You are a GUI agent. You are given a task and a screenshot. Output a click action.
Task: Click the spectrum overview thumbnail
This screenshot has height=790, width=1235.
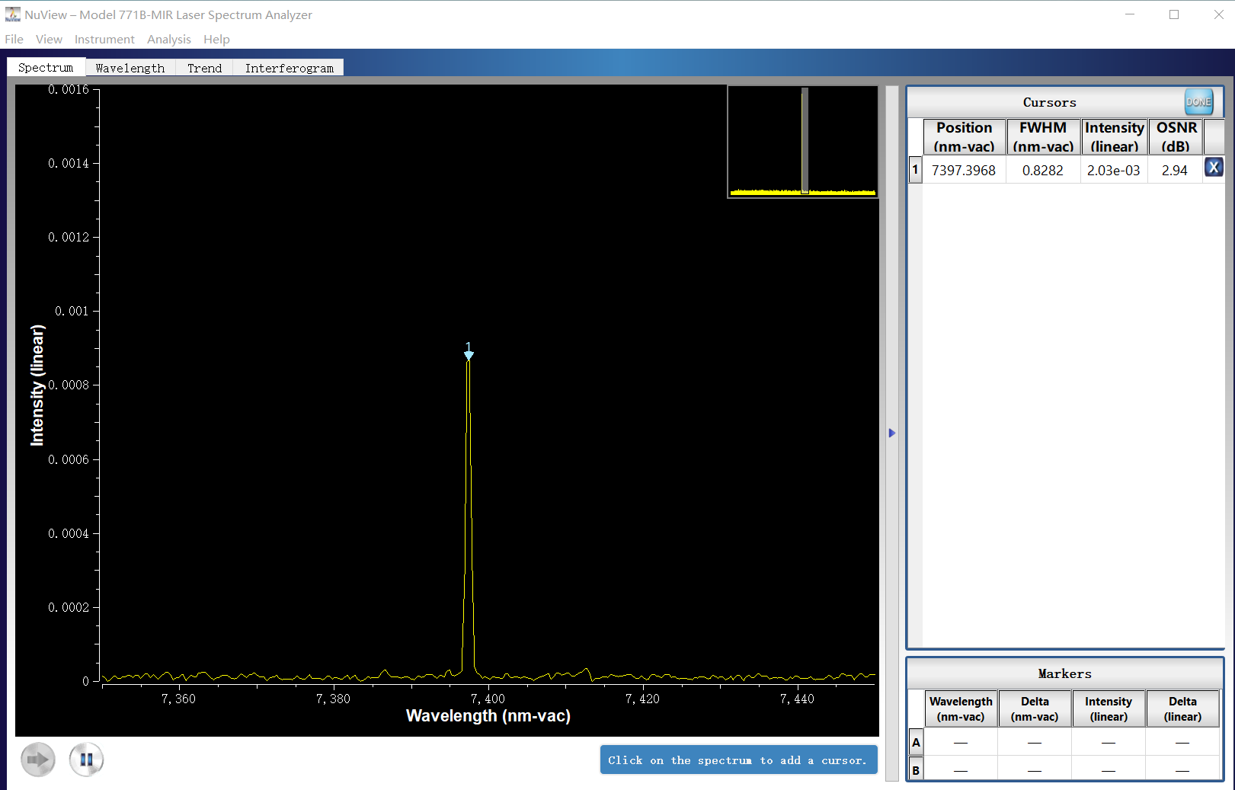(x=802, y=142)
